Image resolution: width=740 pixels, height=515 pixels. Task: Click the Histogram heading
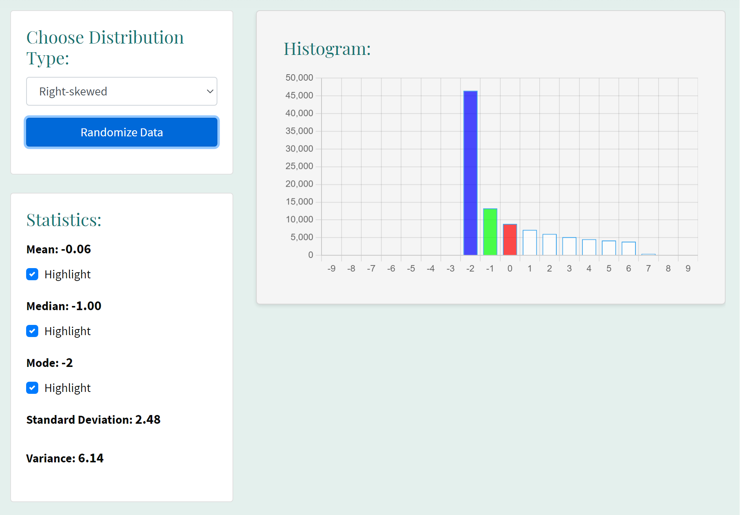point(327,49)
